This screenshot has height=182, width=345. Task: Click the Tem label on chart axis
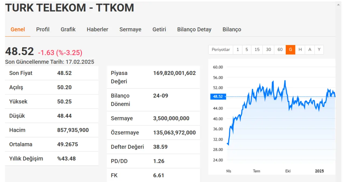click(x=257, y=171)
